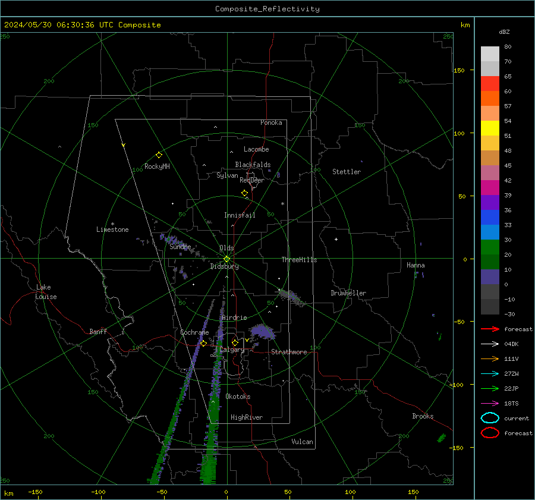This screenshot has width=535, height=500.
Task: Click the Sundre town label
Action: click(x=180, y=247)
